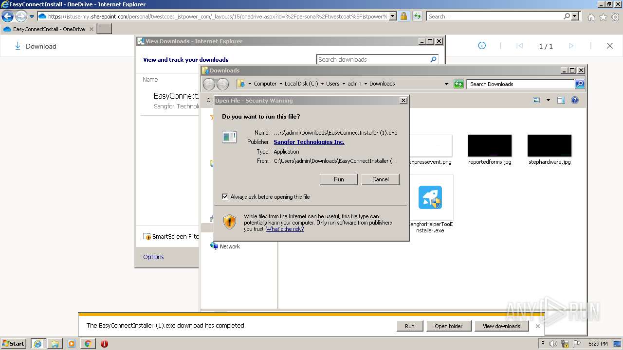The width and height of the screenshot is (623, 350).
Task: Click the OneDrive Download button
Action: 35,46
